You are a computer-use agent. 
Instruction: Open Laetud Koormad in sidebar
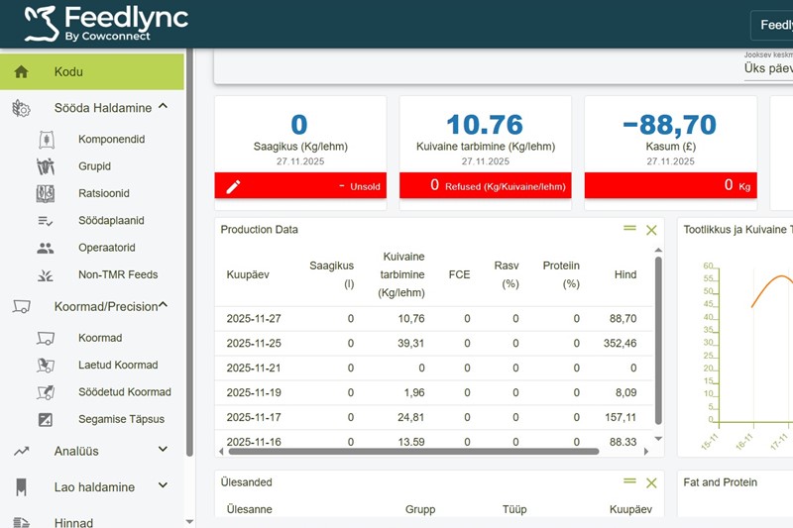click(x=118, y=365)
